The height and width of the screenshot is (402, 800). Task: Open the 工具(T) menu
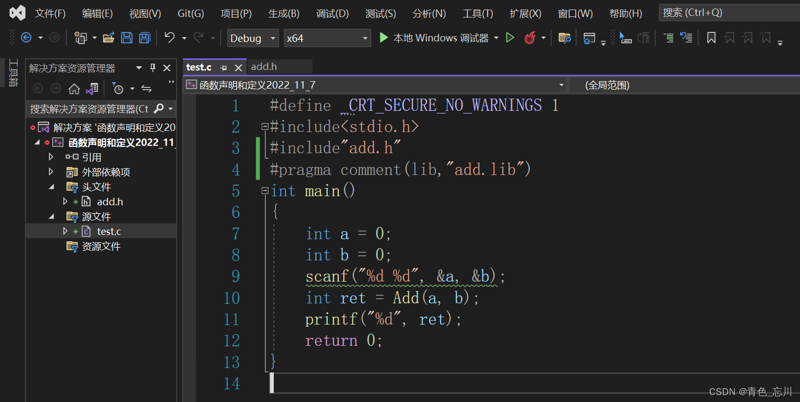(477, 13)
